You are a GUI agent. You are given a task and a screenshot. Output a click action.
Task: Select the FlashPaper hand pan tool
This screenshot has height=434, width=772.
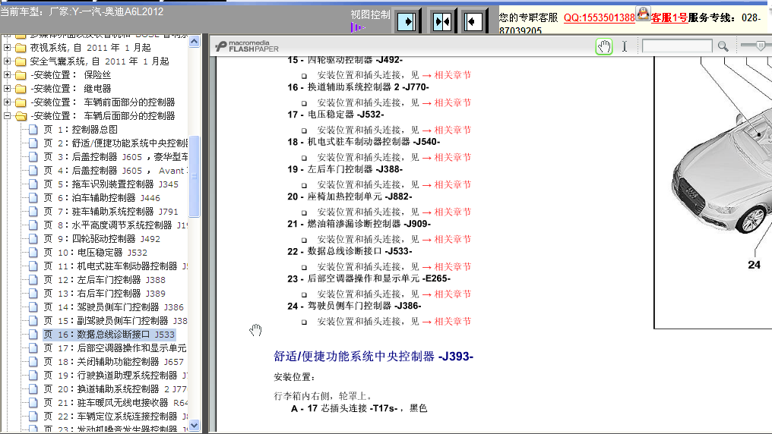604,47
